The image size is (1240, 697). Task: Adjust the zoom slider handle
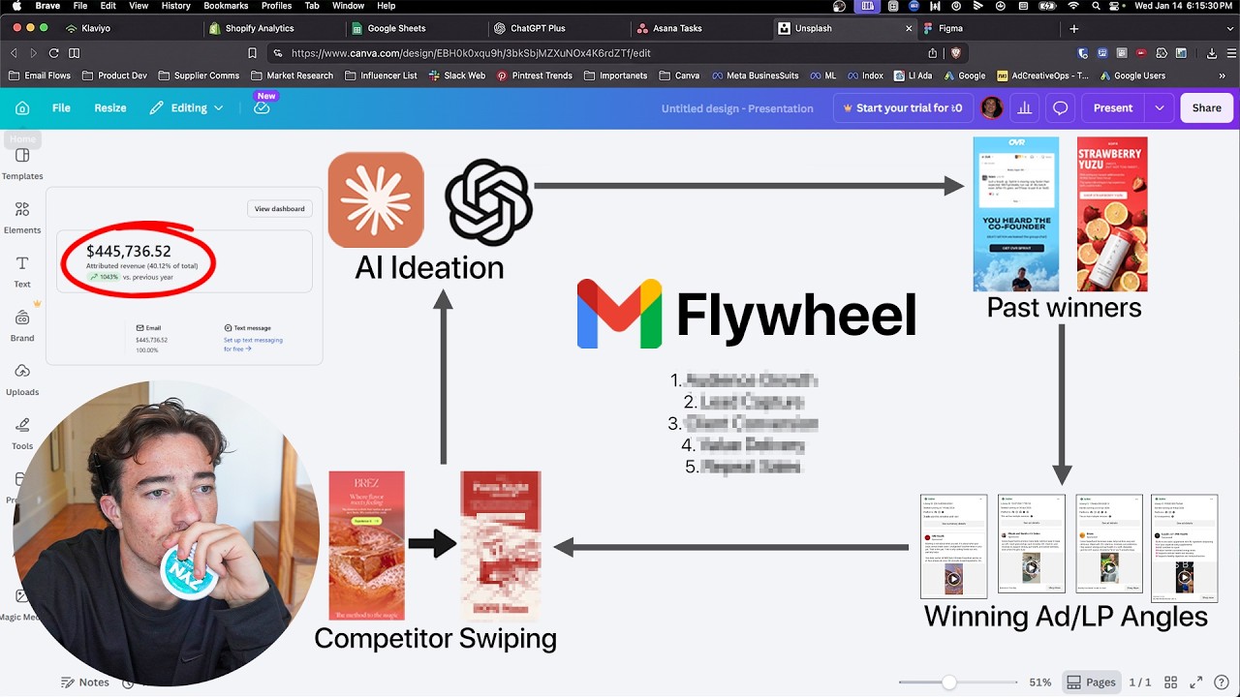click(949, 682)
